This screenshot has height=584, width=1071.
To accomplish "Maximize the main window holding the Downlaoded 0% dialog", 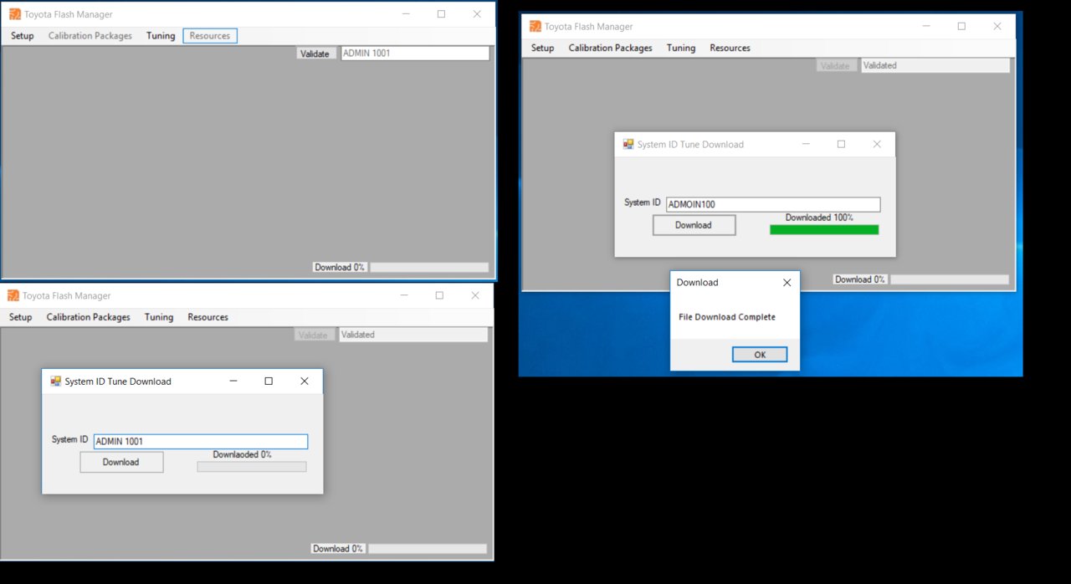I will 439,295.
